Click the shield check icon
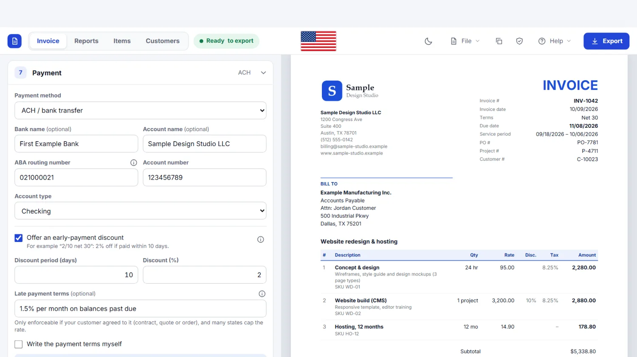This screenshot has height=357, width=637. (x=519, y=41)
